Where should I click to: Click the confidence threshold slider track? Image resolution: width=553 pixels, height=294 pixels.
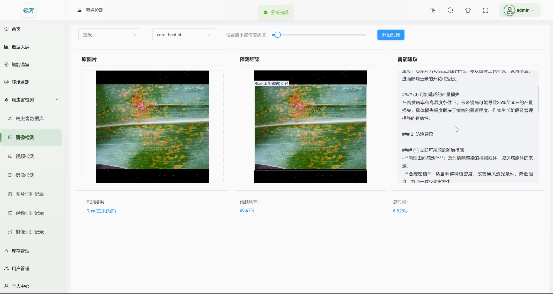point(319,35)
